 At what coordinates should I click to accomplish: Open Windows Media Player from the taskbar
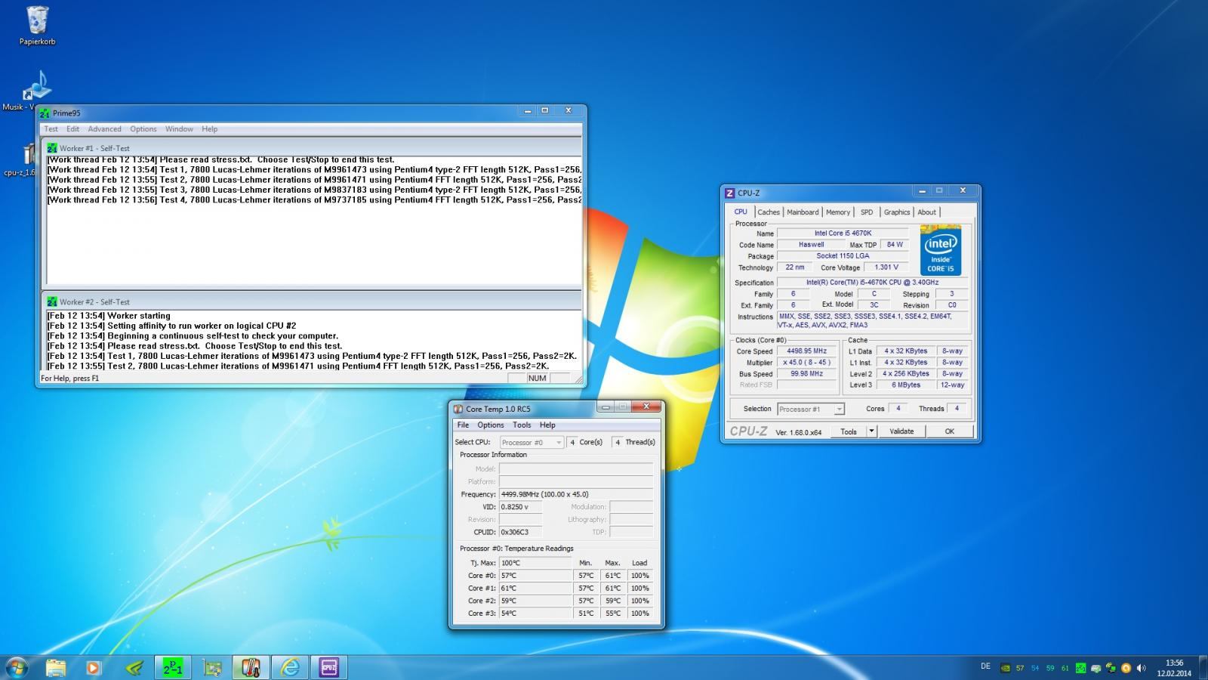[x=94, y=667]
